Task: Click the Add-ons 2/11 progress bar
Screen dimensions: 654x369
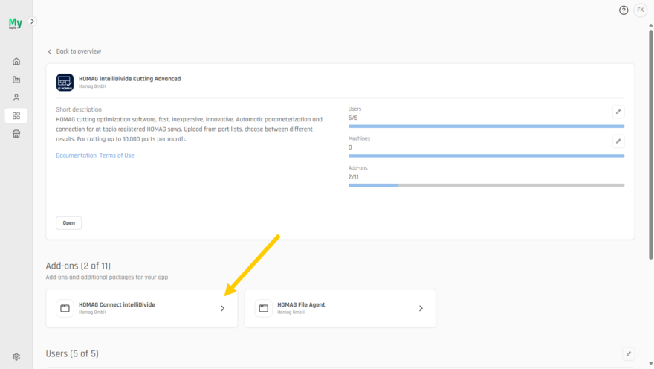Action: click(486, 185)
